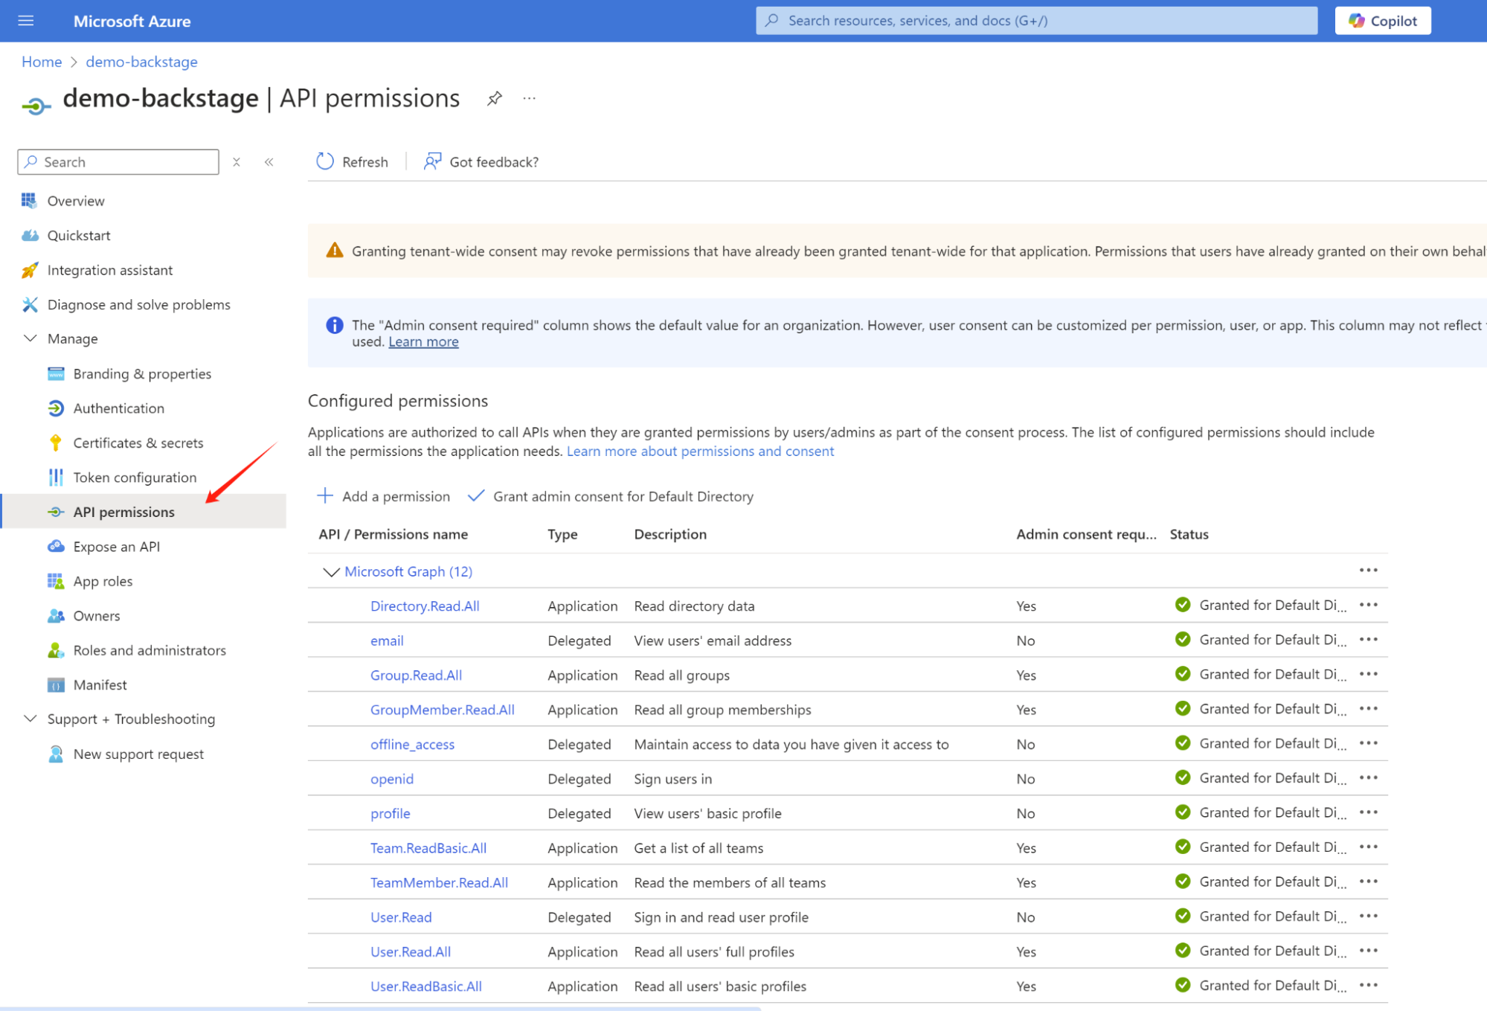Open Certificates & secrets menu item
Viewport: 1487px width, 1011px height.
(138, 443)
